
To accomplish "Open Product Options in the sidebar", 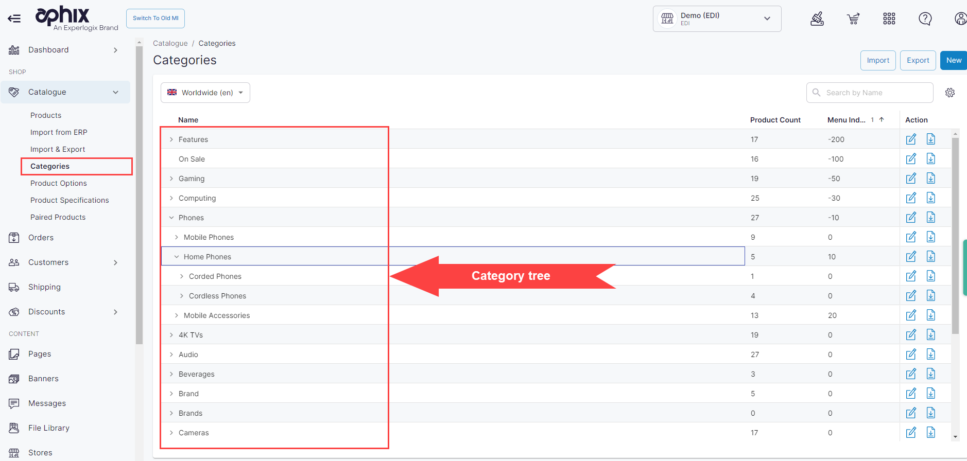I will click(x=59, y=183).
